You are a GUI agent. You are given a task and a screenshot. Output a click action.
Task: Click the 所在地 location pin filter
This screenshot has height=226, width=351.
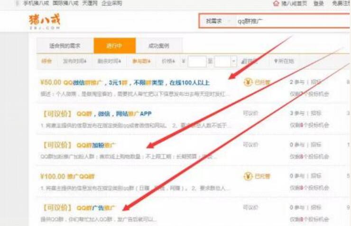pyautogui.click(x=276, y=61)
